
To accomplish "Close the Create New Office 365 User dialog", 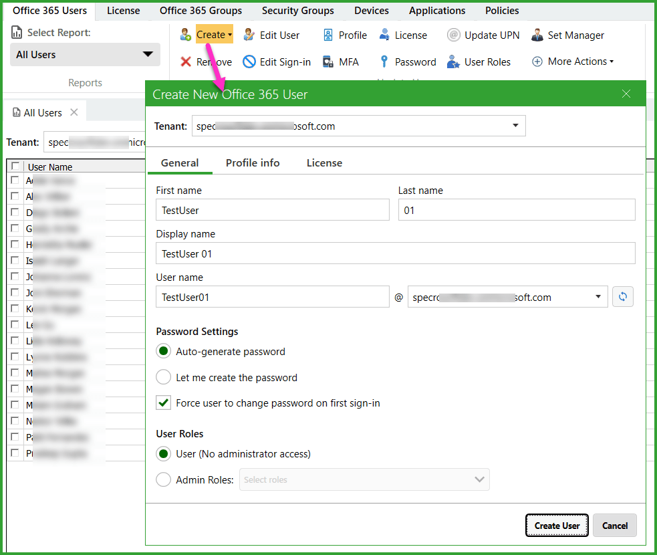I will point(626,94).
